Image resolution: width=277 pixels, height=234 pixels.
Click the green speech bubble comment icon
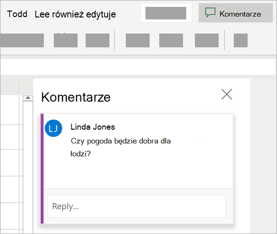pos(210,12)
